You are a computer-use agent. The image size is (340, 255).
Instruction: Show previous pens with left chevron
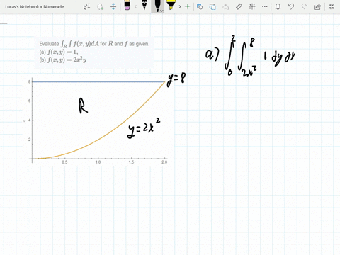click(x=136, y=6)
